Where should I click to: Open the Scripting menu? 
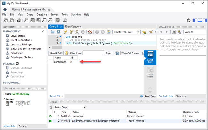76,15
